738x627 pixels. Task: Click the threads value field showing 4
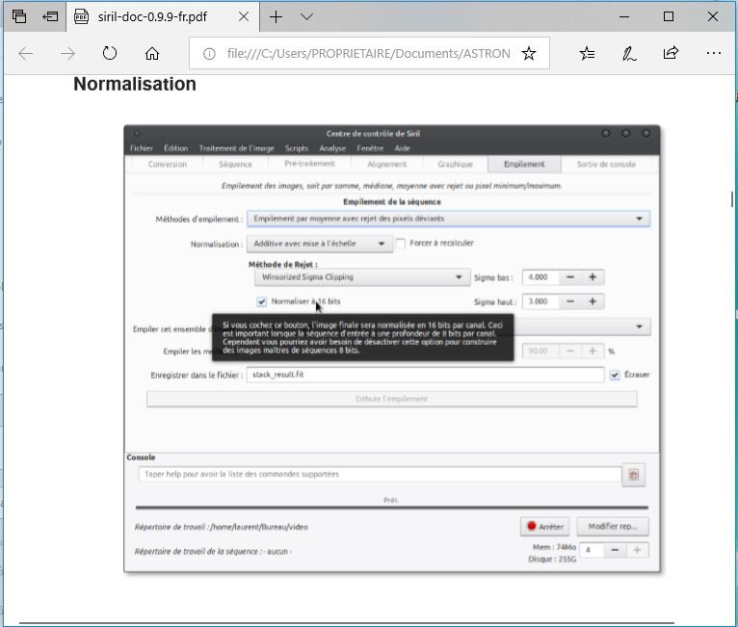tap(592, 550)
